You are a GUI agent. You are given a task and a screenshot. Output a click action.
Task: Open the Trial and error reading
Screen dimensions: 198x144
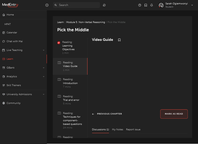pyautogui.click(x=70, y=100)
